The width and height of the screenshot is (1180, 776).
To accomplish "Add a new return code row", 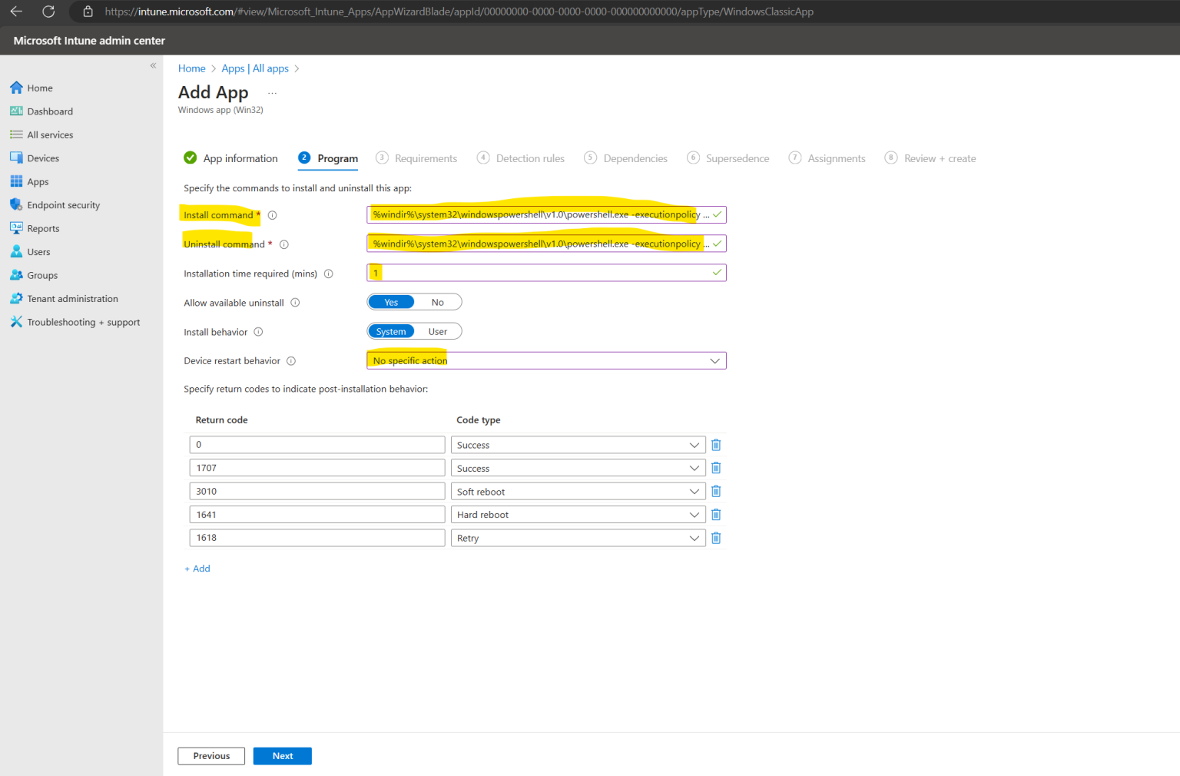I will (x=197, y=569).
